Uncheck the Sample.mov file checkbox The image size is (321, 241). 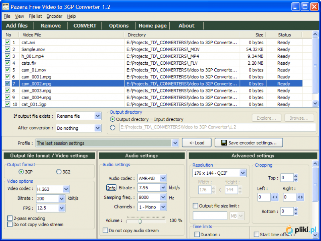tap(7, 49)
